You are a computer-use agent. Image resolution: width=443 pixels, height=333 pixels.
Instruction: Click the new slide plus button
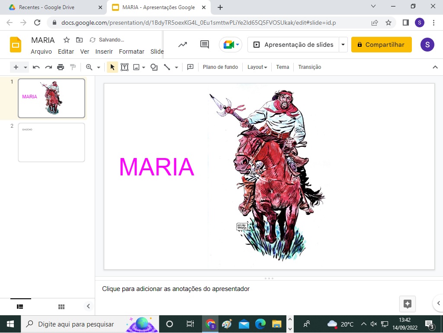[x=16, y=67]
